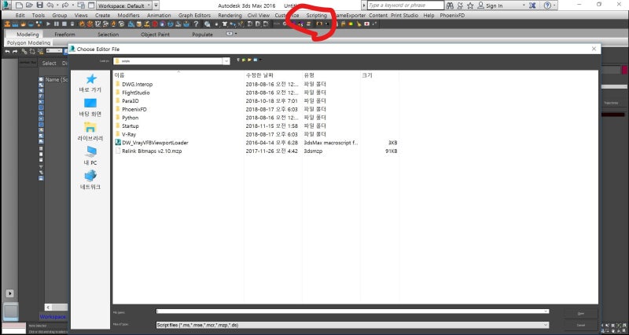The image size is (629, 335).
Task: Click the 3ds Max application logo button
Action: click(6, 5)
